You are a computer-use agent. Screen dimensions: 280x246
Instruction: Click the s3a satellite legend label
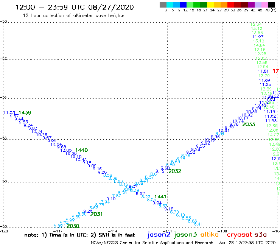pos(260,235)
